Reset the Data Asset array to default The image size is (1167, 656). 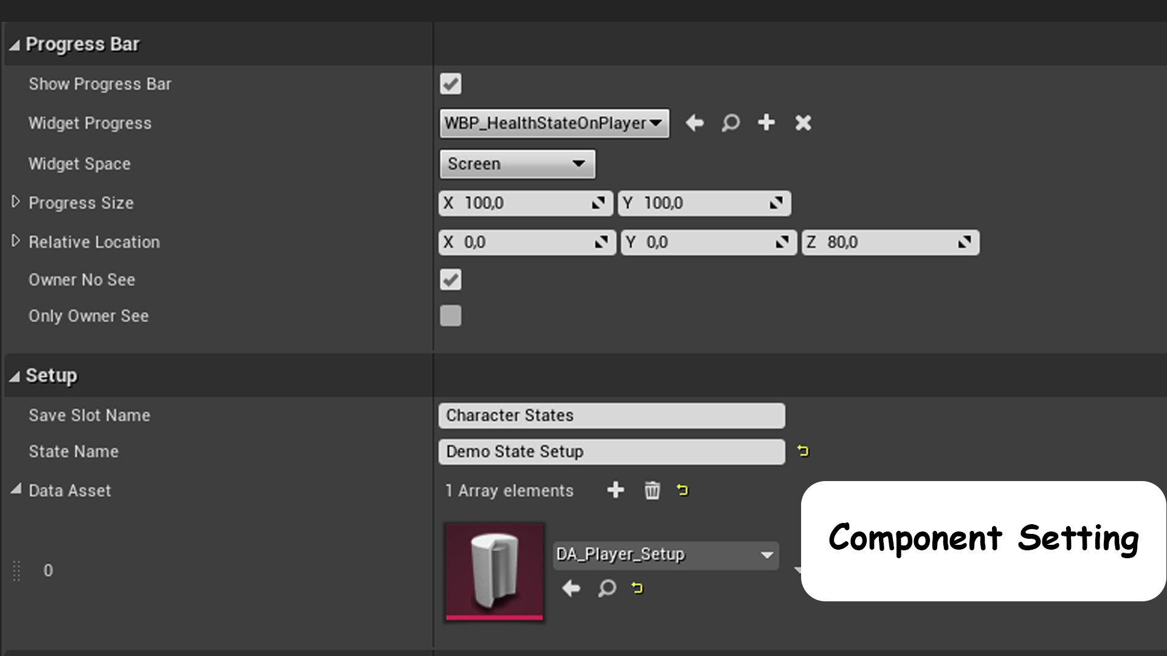coord(682,490)
